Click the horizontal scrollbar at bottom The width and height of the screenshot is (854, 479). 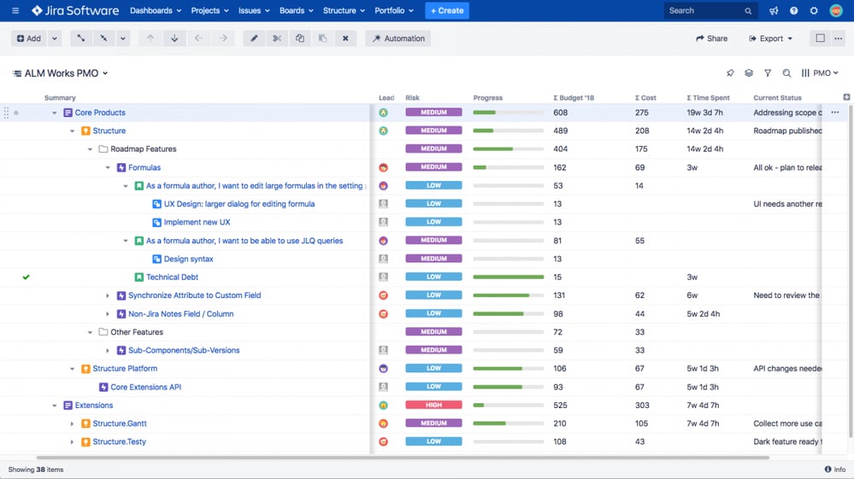coord(403,458)
